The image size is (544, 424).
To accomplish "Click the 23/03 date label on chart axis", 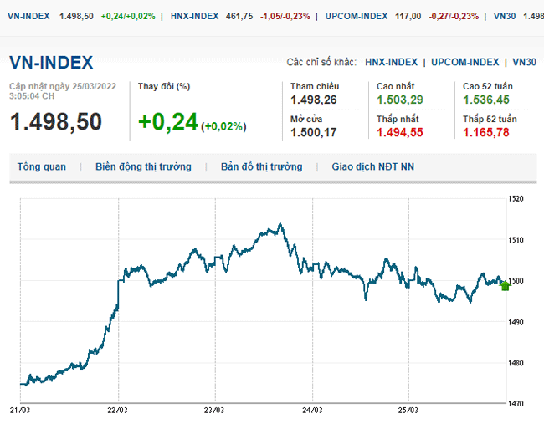I will click(215, 411).
